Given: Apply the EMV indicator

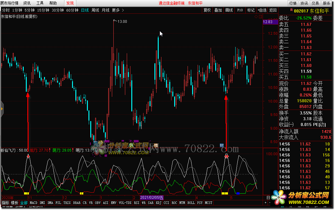Looking at the screenshot, I should click(114, 203).
